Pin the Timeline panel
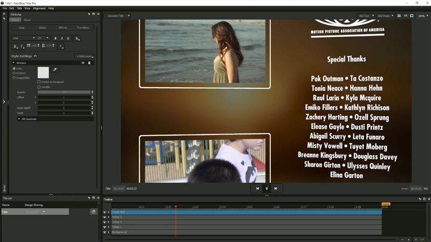Viewport: 431px width, 242px height. click(x=420, y=199)
